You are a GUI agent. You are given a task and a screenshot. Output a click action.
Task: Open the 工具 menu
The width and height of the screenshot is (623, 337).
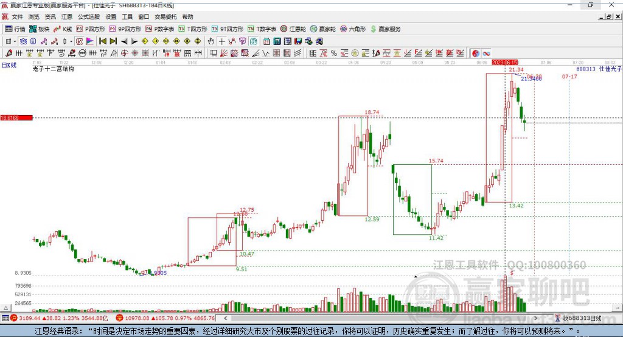(127, 16)
